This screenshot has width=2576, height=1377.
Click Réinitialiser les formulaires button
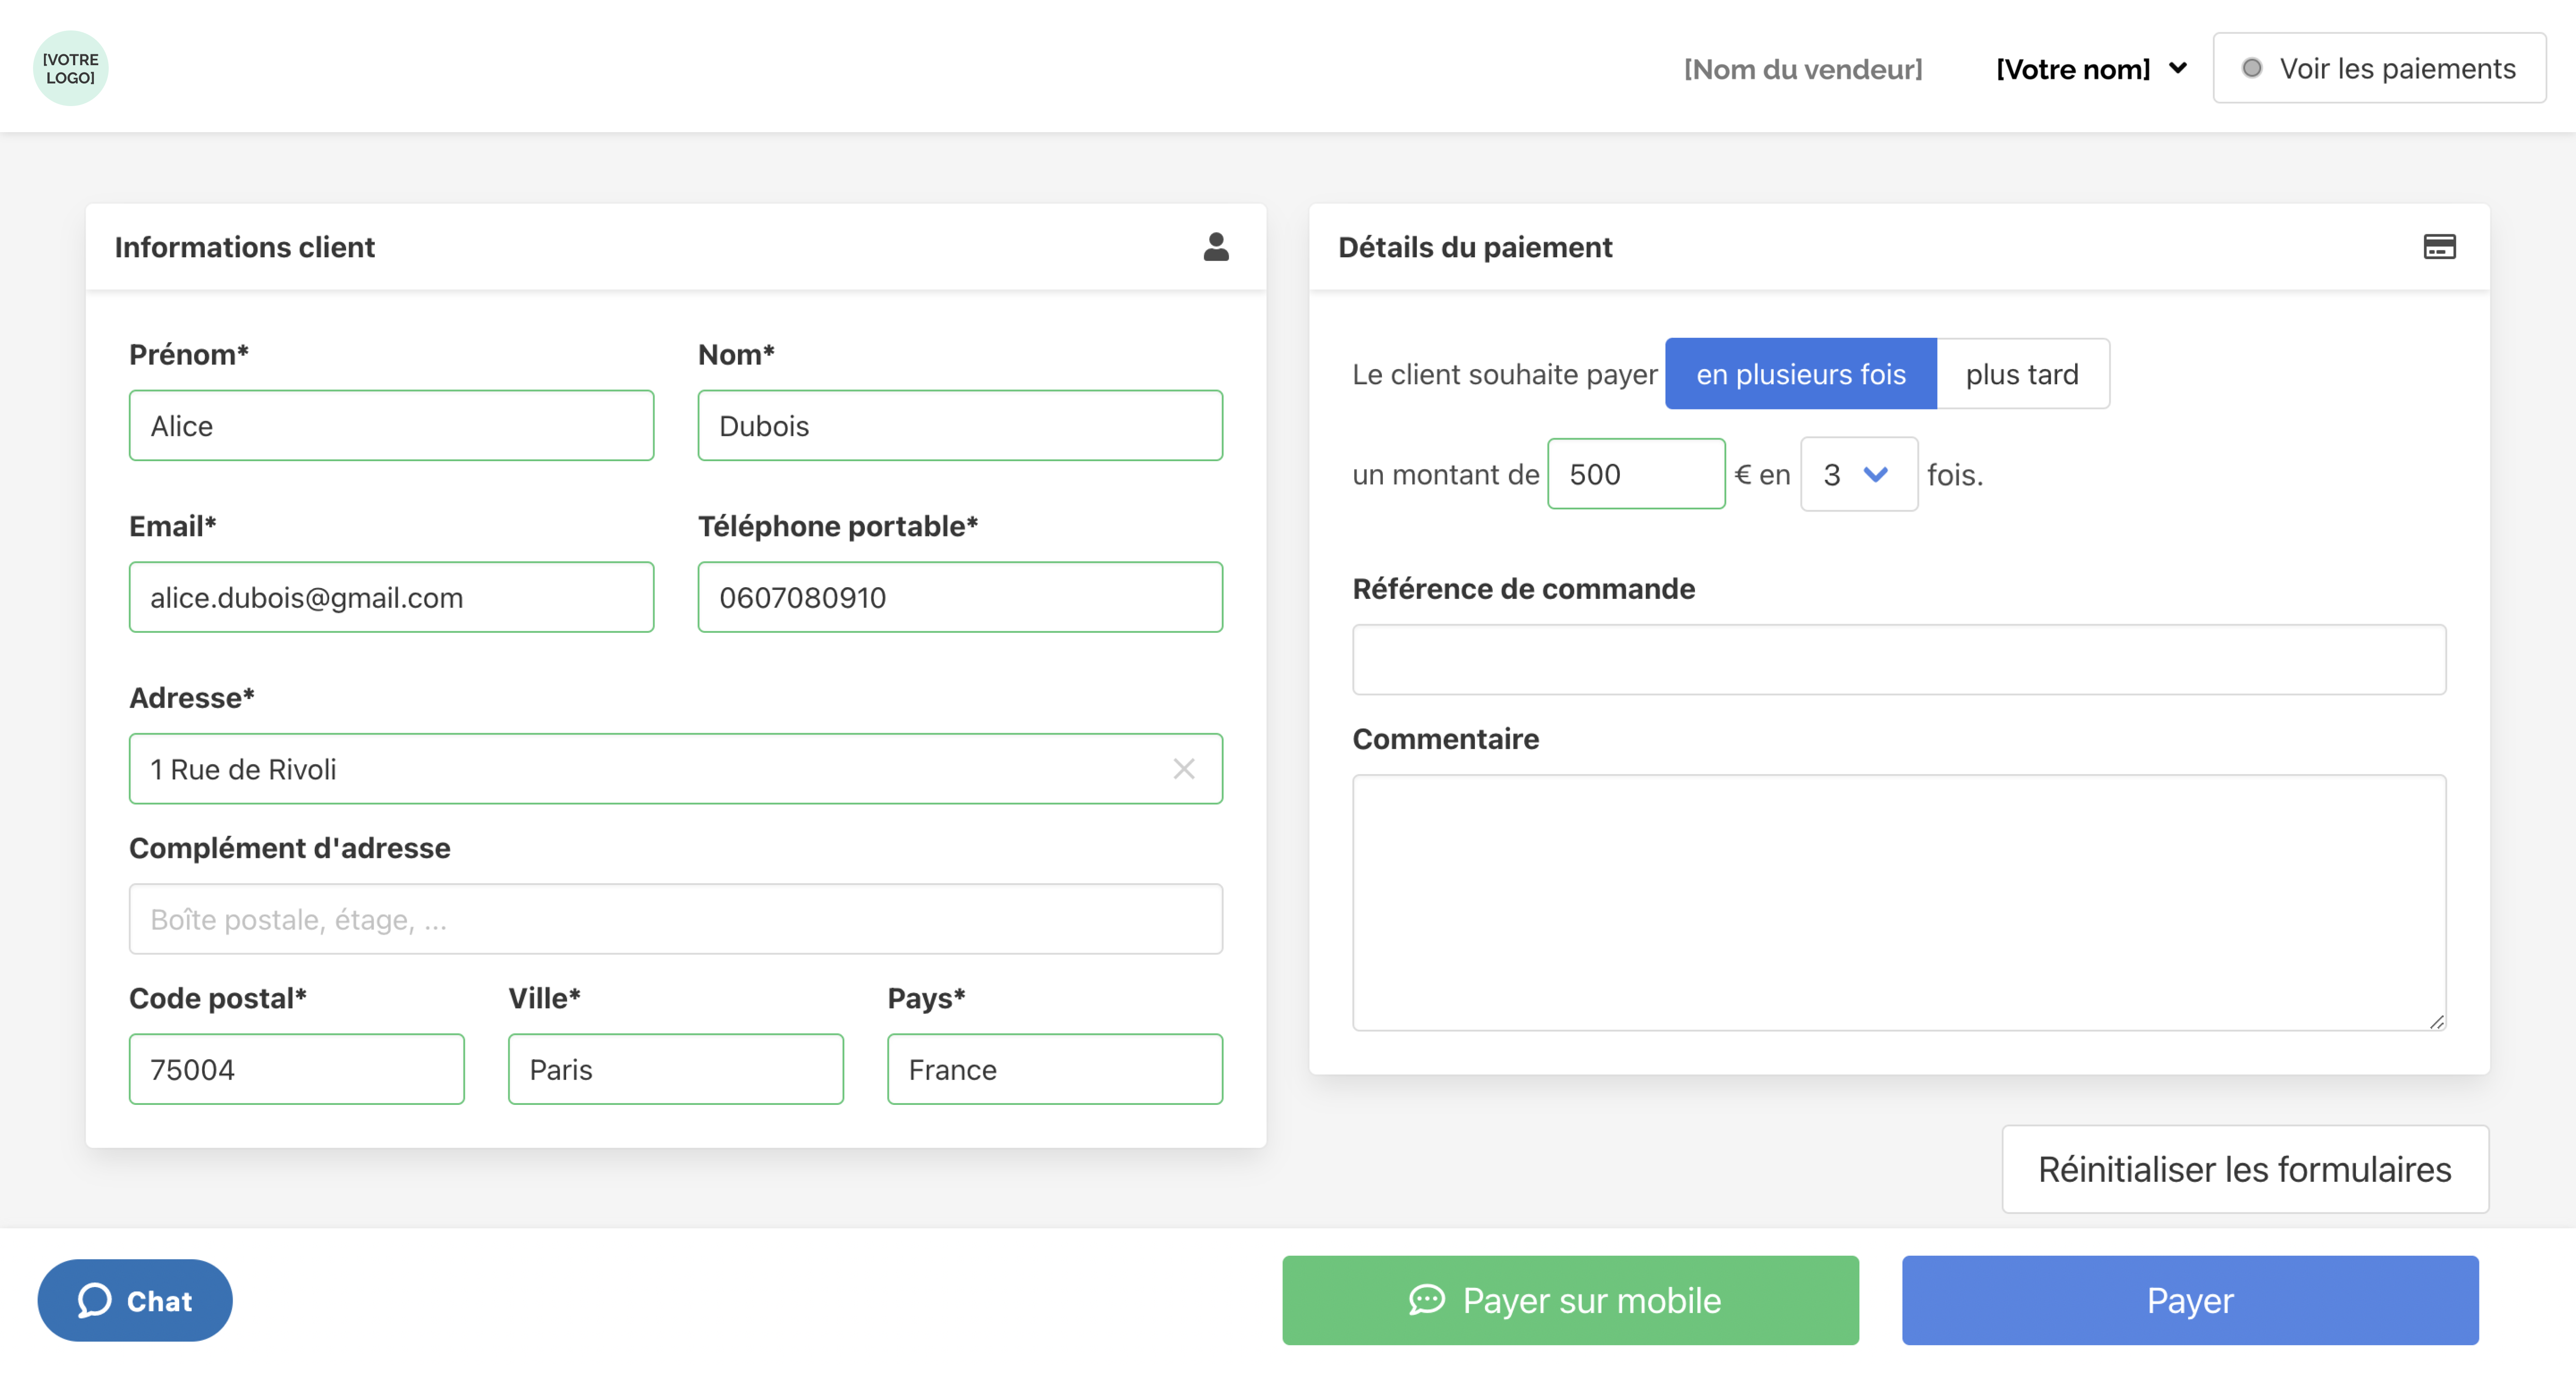(2245, 1169)
